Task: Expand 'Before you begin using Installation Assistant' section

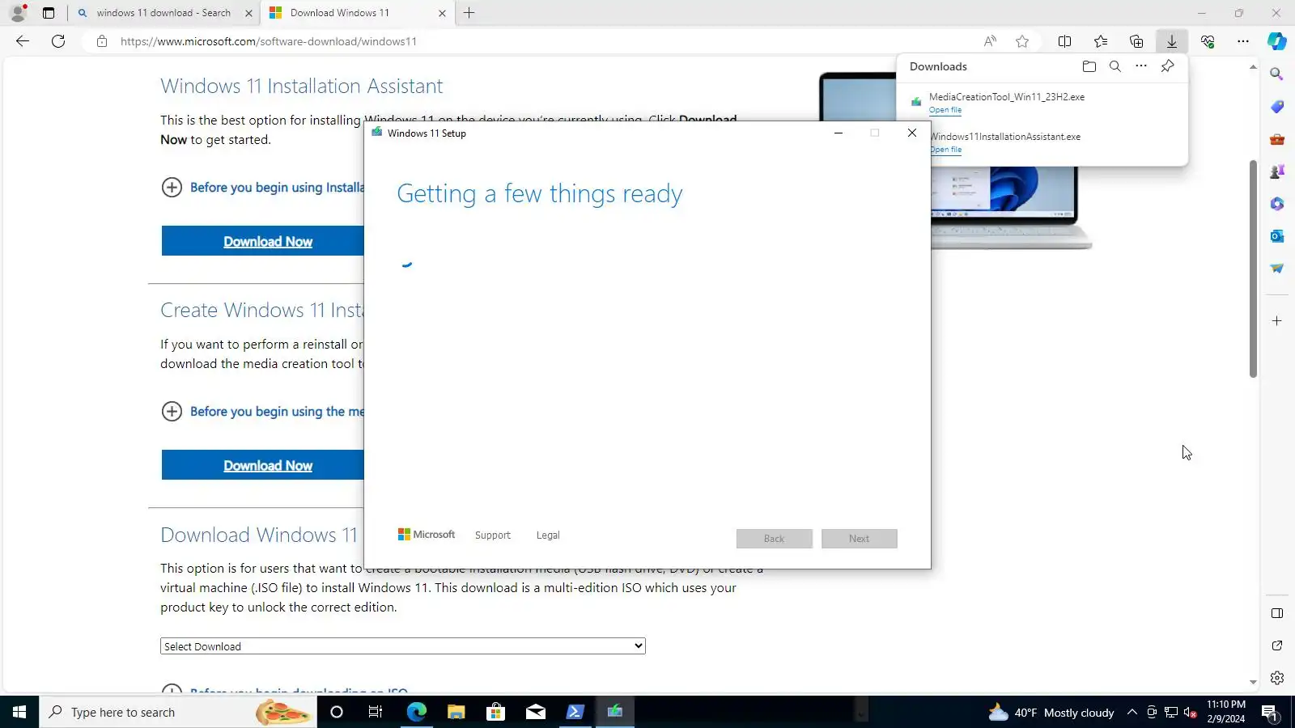Action: point(262,188)
